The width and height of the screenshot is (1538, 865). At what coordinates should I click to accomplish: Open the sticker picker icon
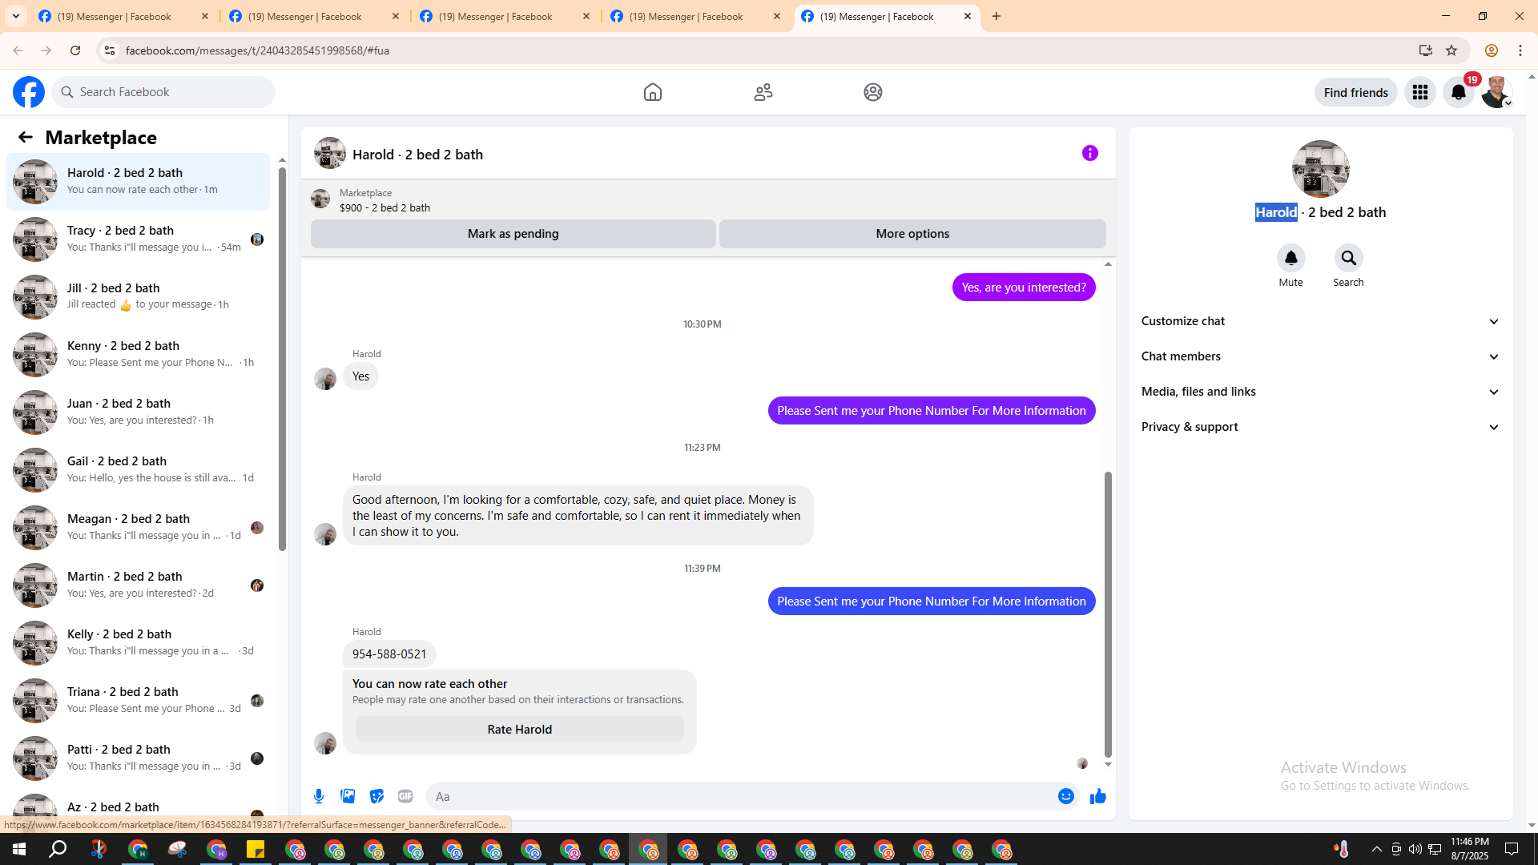pos(376,796)
